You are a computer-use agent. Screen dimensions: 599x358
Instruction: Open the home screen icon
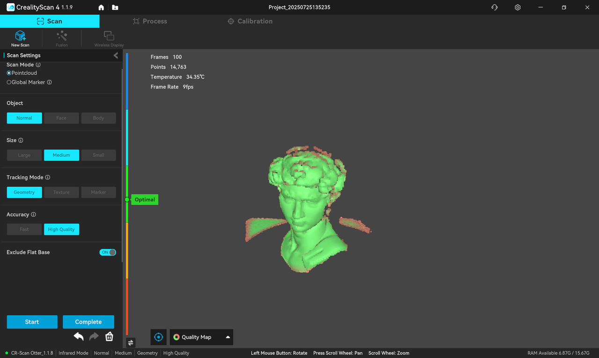pyautogui.click(x=101, y=8)
